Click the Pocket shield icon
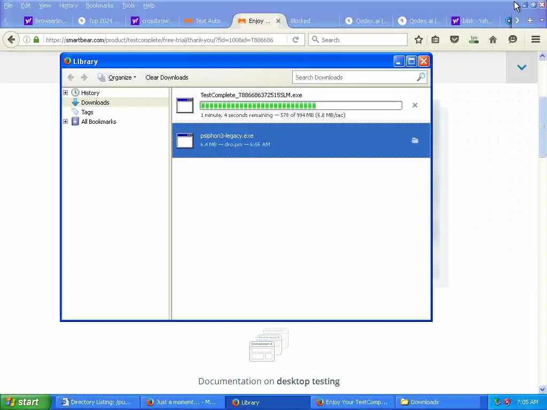547x410 pixels. [454, 40]
